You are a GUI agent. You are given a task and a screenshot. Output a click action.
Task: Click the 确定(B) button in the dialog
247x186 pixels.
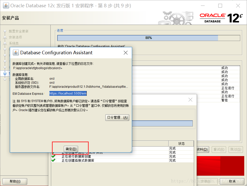tap(71, 149)
